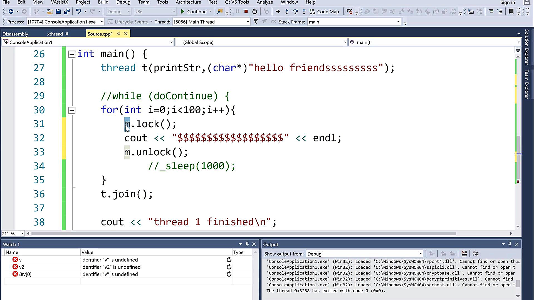Click the Save file icon
The height and width of the screenshot is (300, 534).
coord(58,11)
